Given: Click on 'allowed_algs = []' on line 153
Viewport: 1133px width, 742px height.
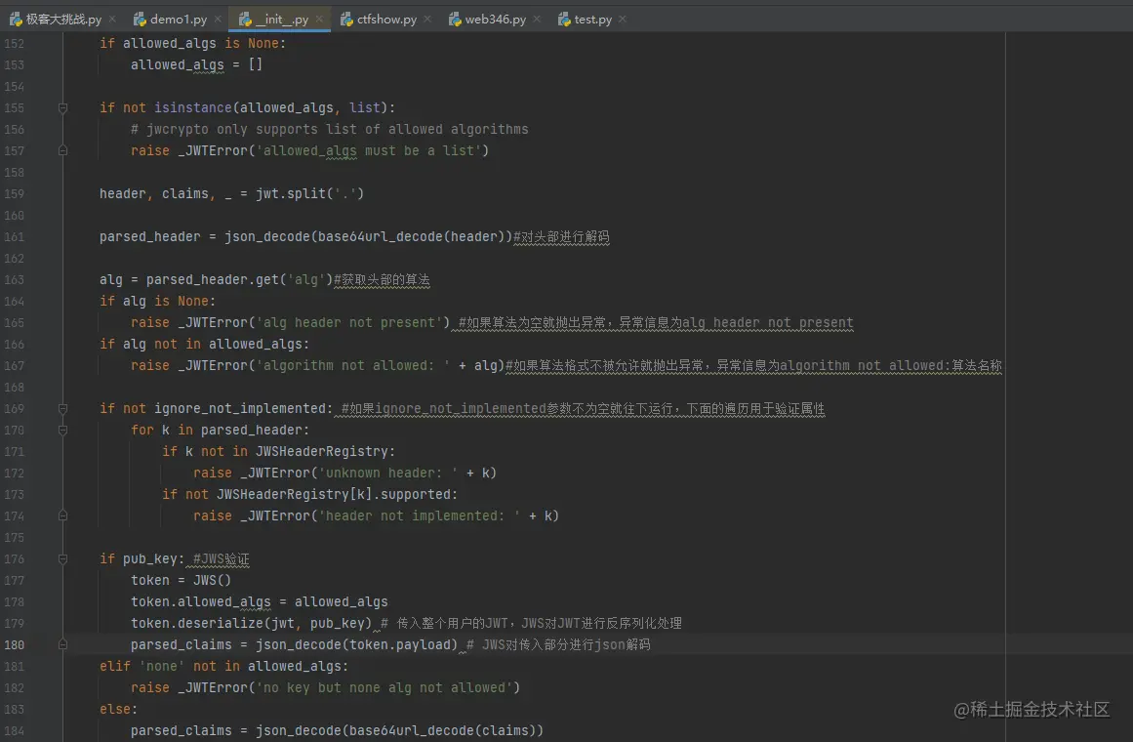Looking at the screenshot, I should pyautogui.click(x=196, y=64).
